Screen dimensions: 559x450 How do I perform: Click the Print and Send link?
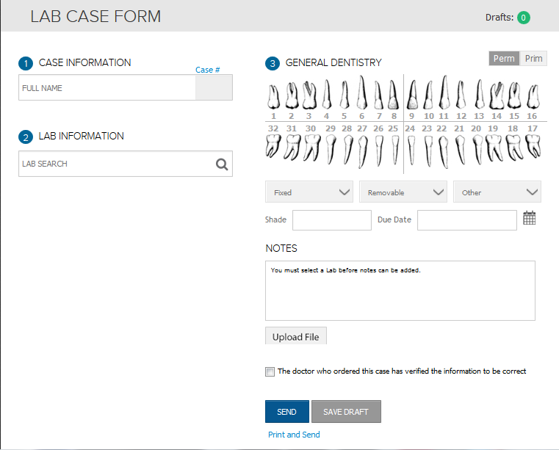pyautogui.click(x=294, y=435)
